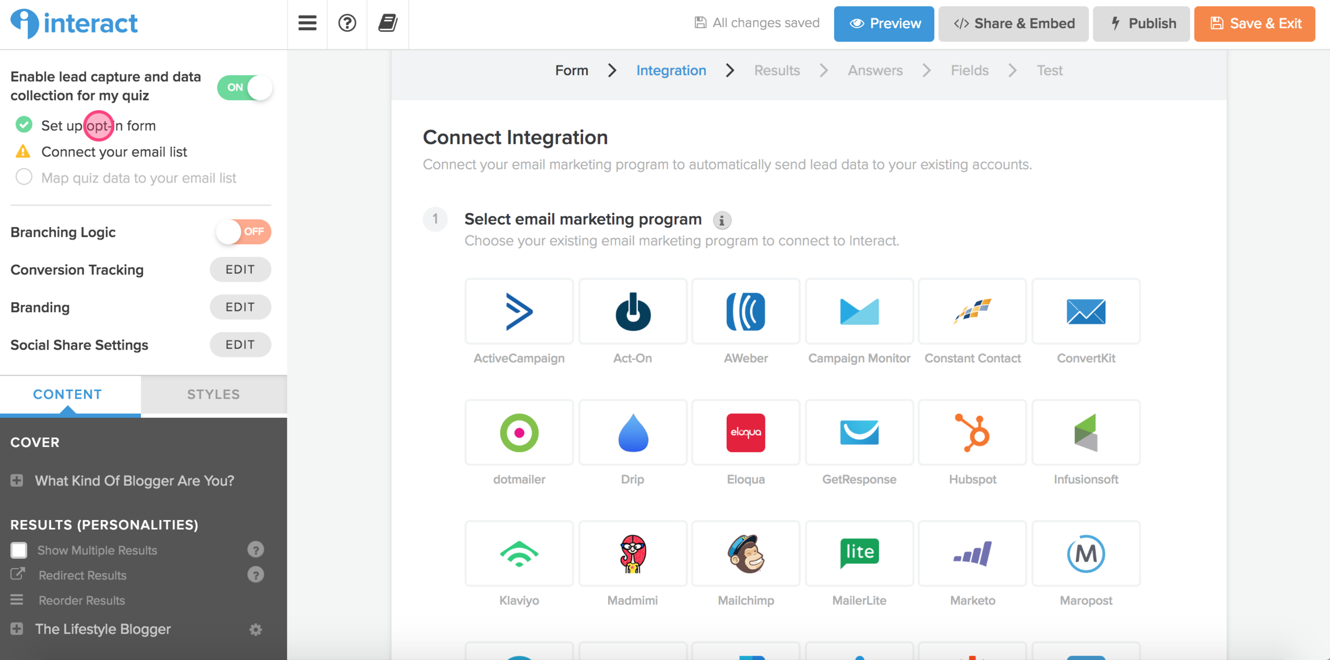Pick the ConvertKit integration icon
Screen dimensions: 1330x660
click(1085, 311)
